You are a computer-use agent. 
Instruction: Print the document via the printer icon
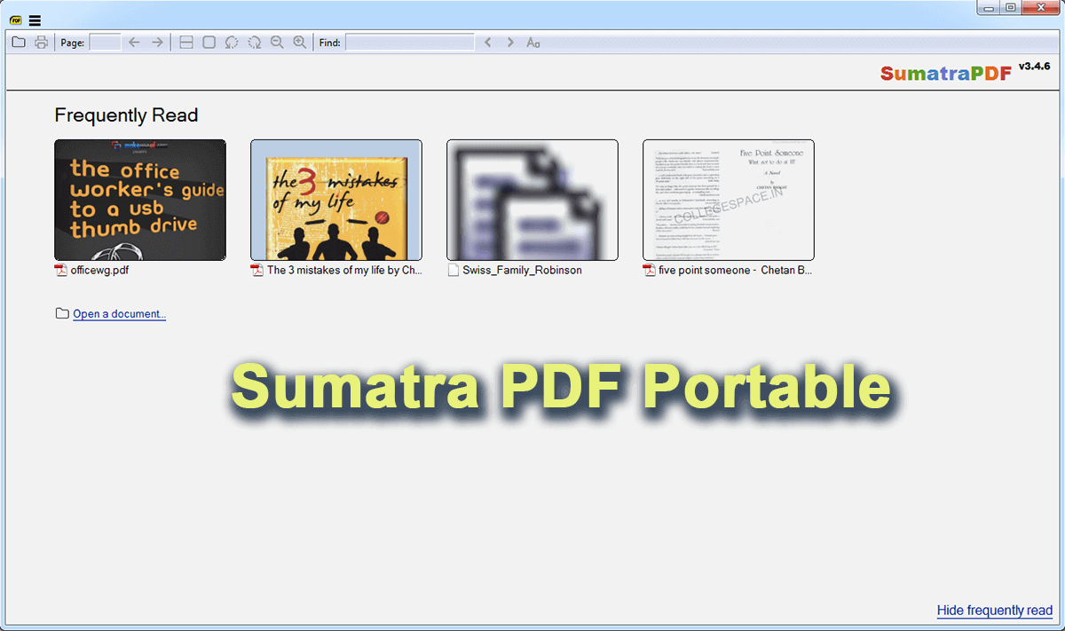coord(41,42)
